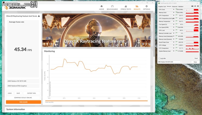Click the orange Frame rate timeline bar

(x=96, y=101)
